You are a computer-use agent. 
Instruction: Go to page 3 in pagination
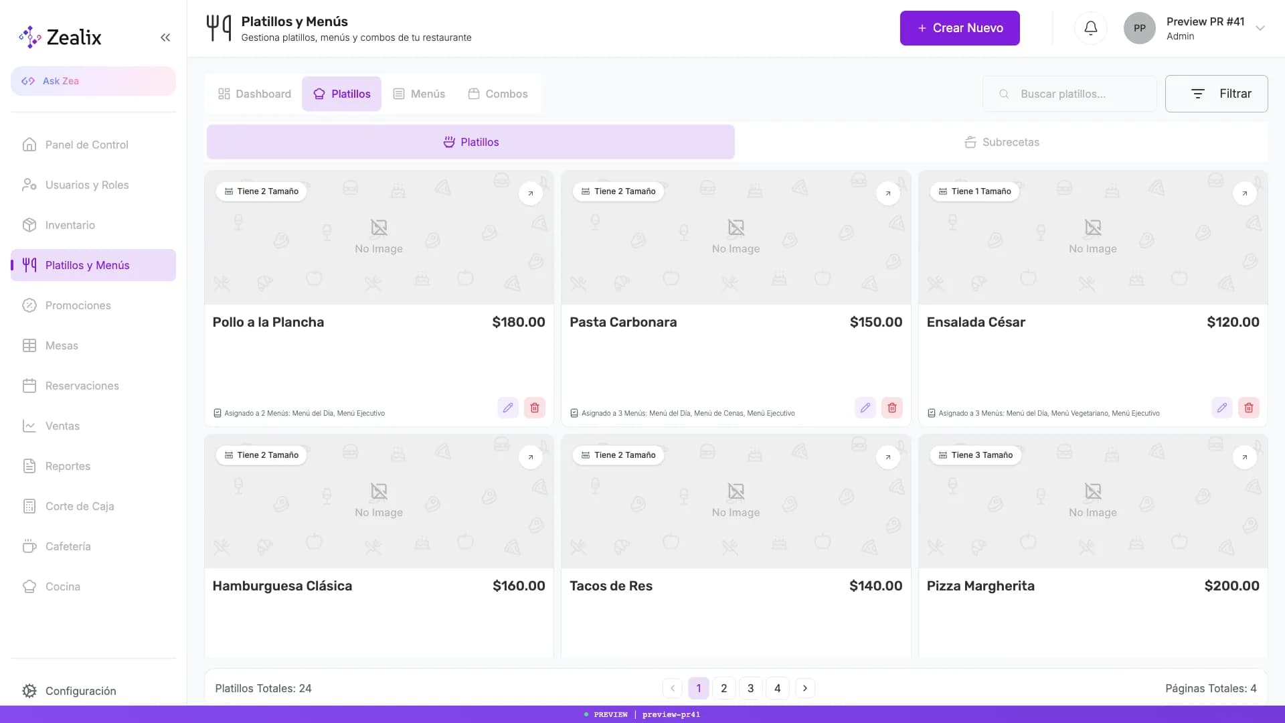[x=750, y=688]
